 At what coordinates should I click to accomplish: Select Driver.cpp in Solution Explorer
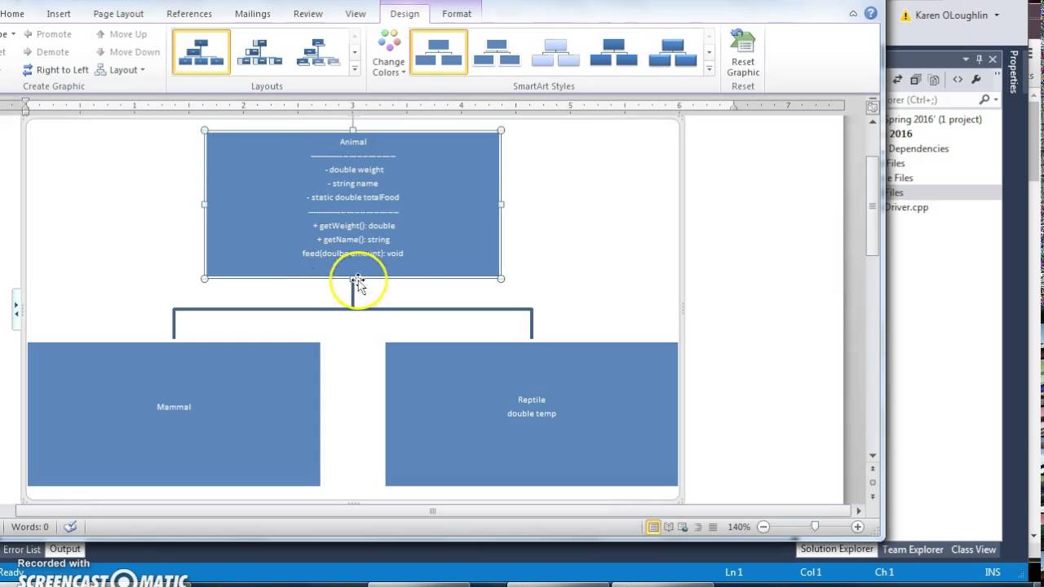[907, 207]
